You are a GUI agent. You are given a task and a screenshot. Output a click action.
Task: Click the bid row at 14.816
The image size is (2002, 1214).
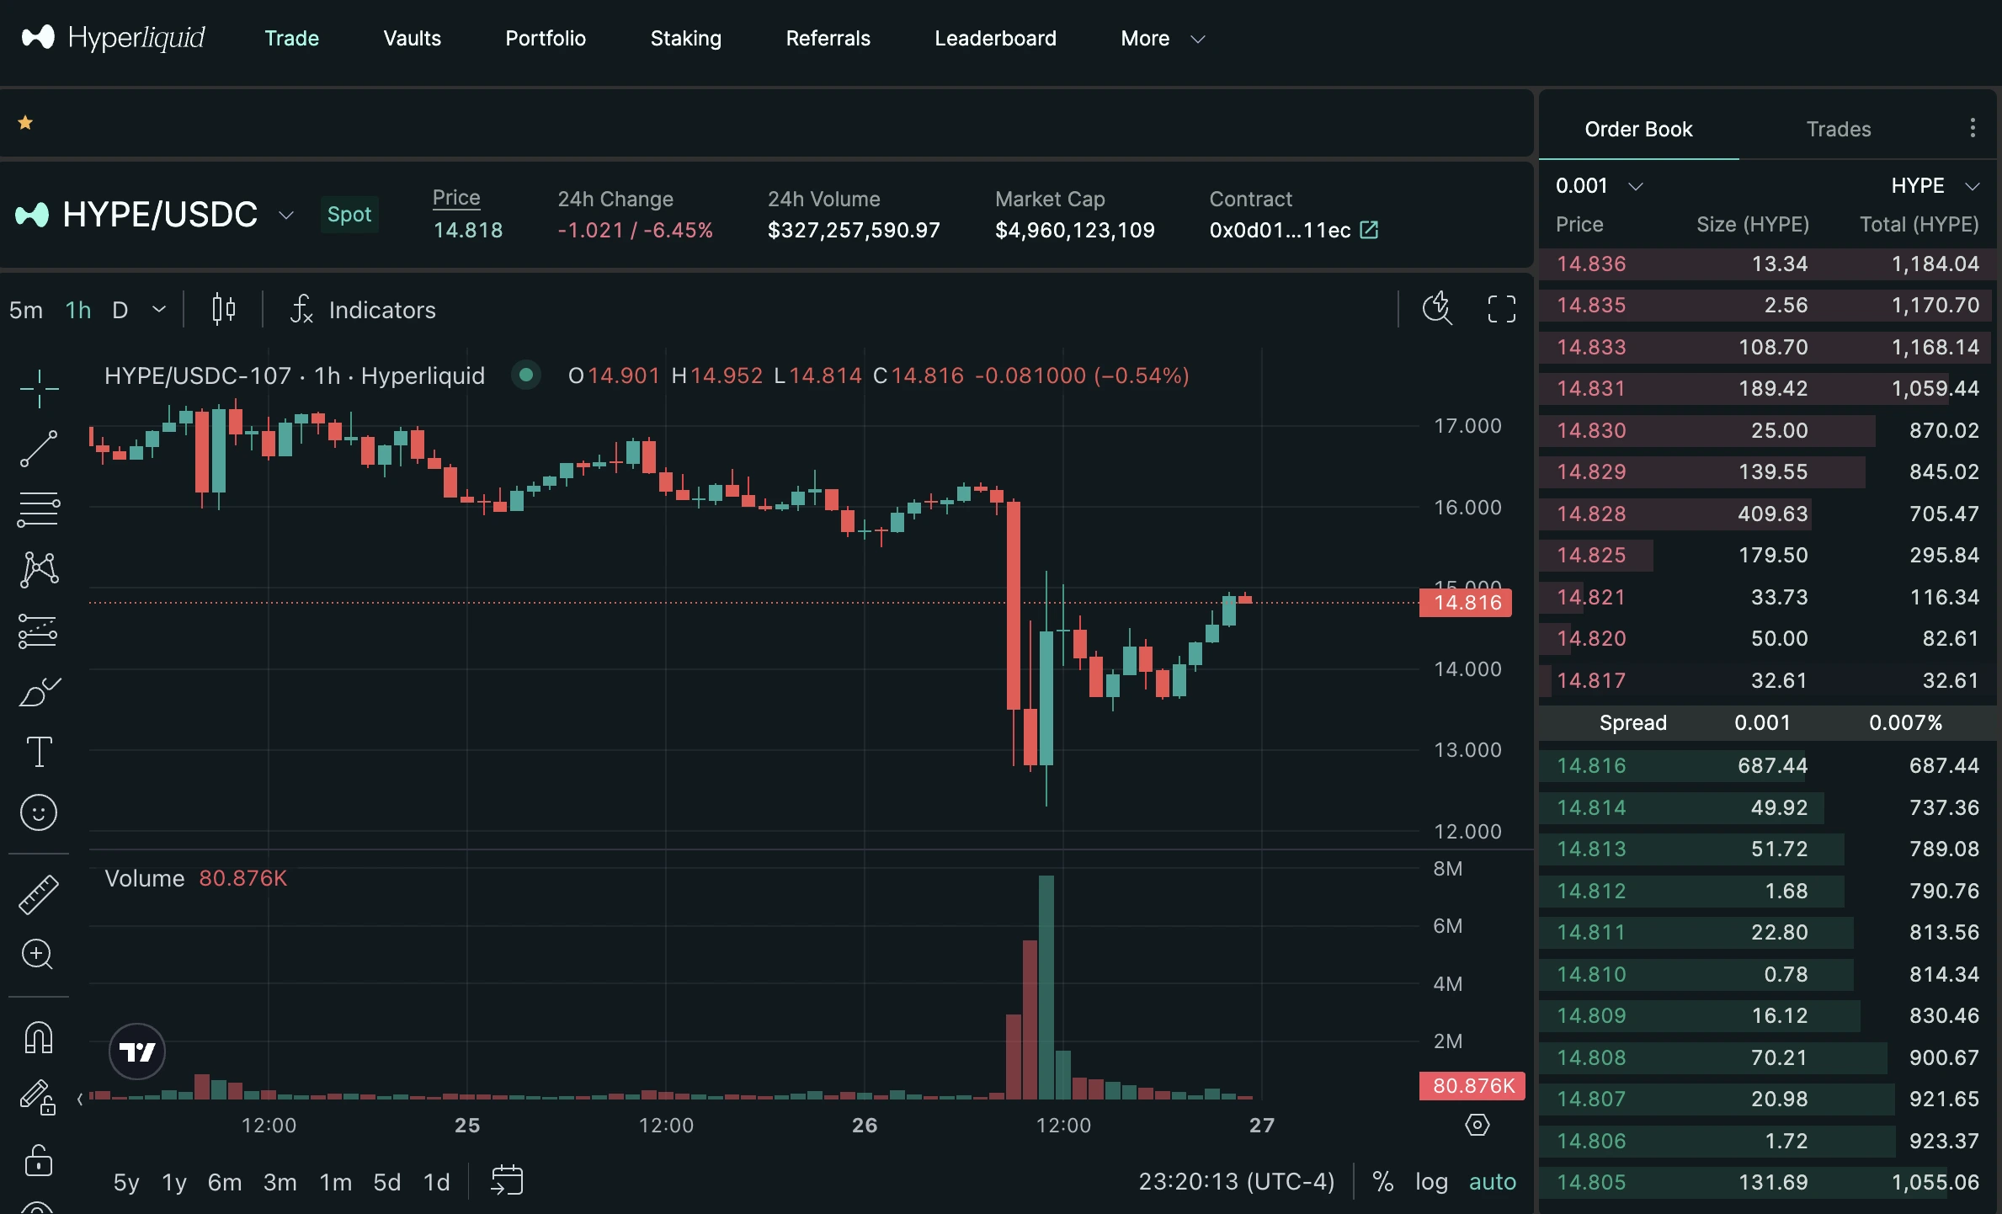tap(1767, 765)
